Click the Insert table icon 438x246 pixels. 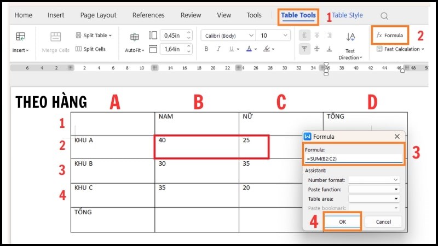[21, 37]
